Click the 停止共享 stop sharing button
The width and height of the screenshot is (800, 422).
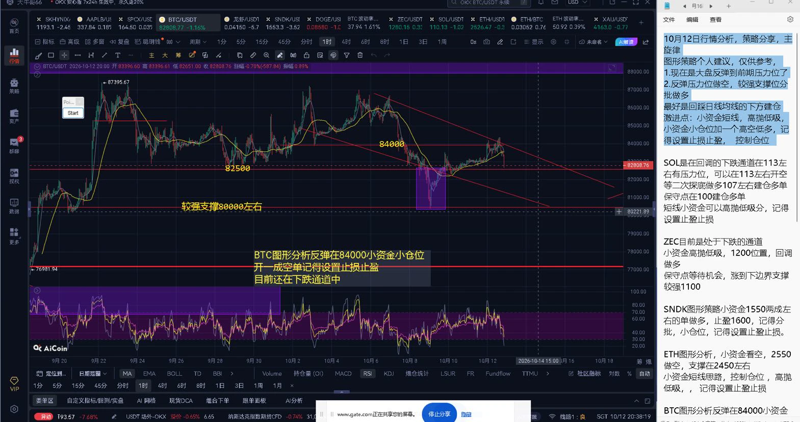(439, 414)
